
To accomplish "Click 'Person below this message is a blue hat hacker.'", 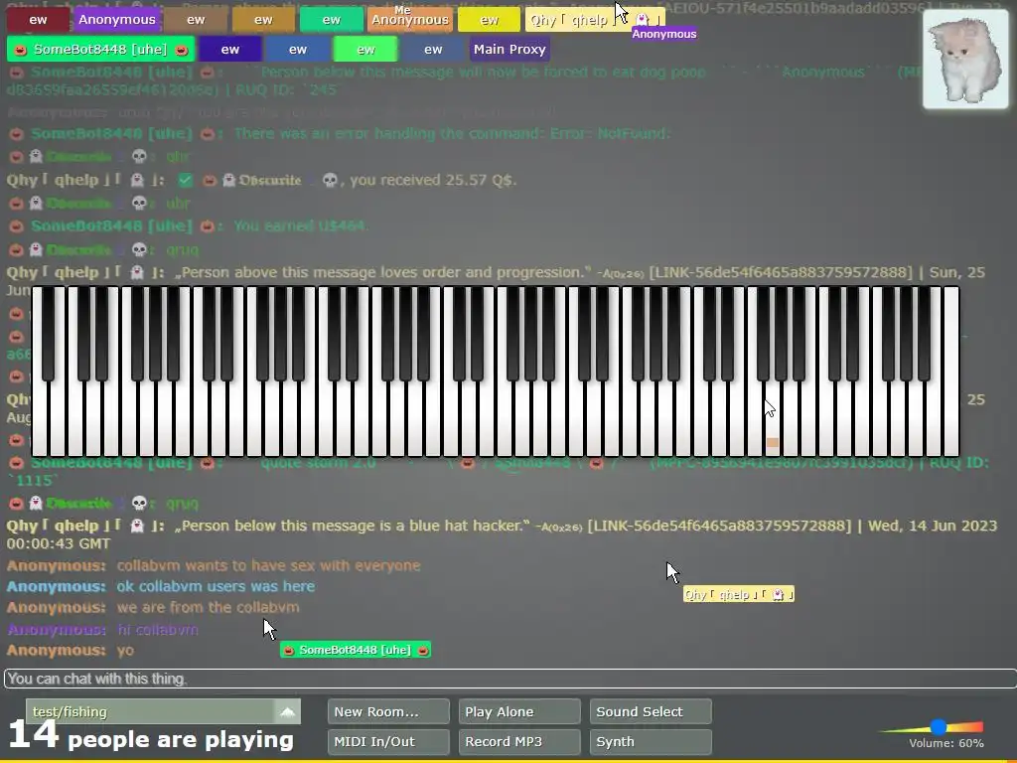I will [x=353, y=526].
